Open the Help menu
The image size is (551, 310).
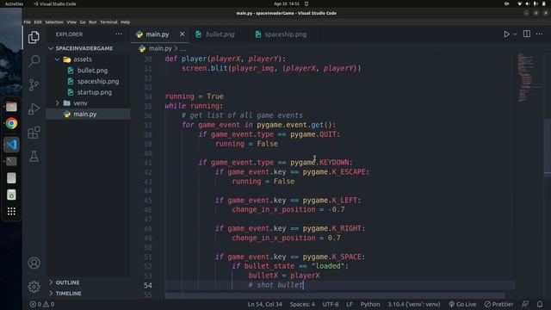[x=125, y=22]
